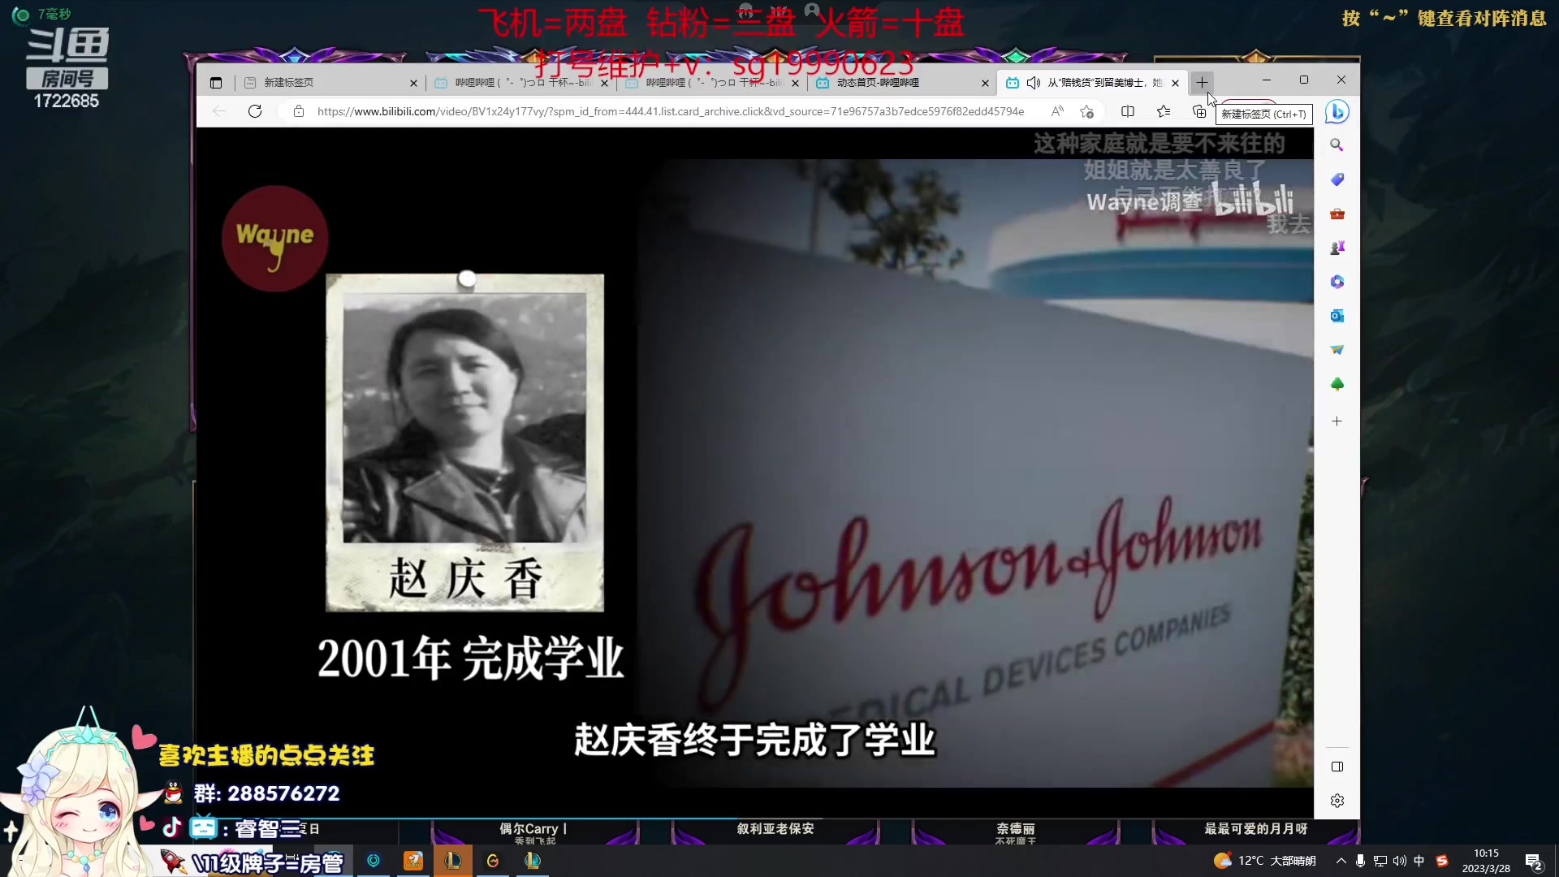Open the weather widget 12°C 大部晴朗
Screen dimensions: 1559x877
point(1264,861)
